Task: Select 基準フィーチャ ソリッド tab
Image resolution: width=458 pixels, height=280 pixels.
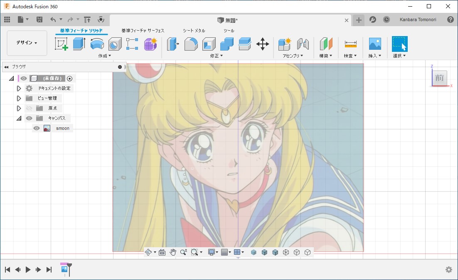Action: coord(81,31)
